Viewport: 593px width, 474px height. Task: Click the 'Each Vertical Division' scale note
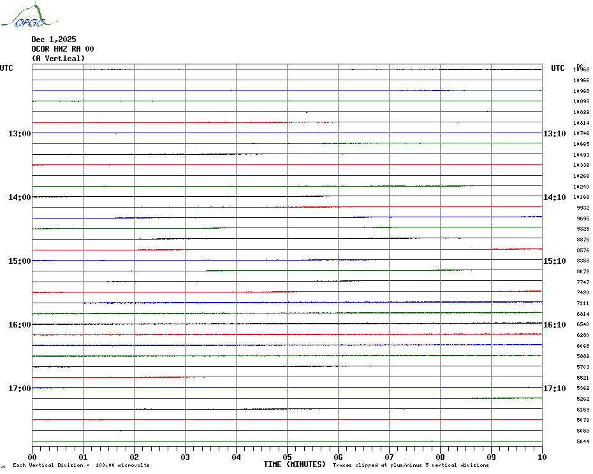[81, 465]
